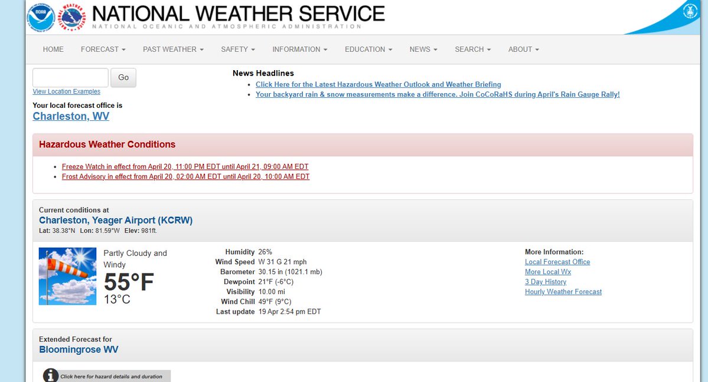Image resolution: width=708 pixels, height=382 pixels.
Task: Click the windsock weather condition image
Action: coord(68,276)
